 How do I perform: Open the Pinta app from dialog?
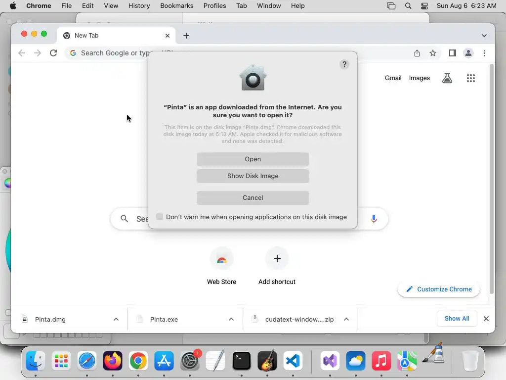tap(253, 159)
